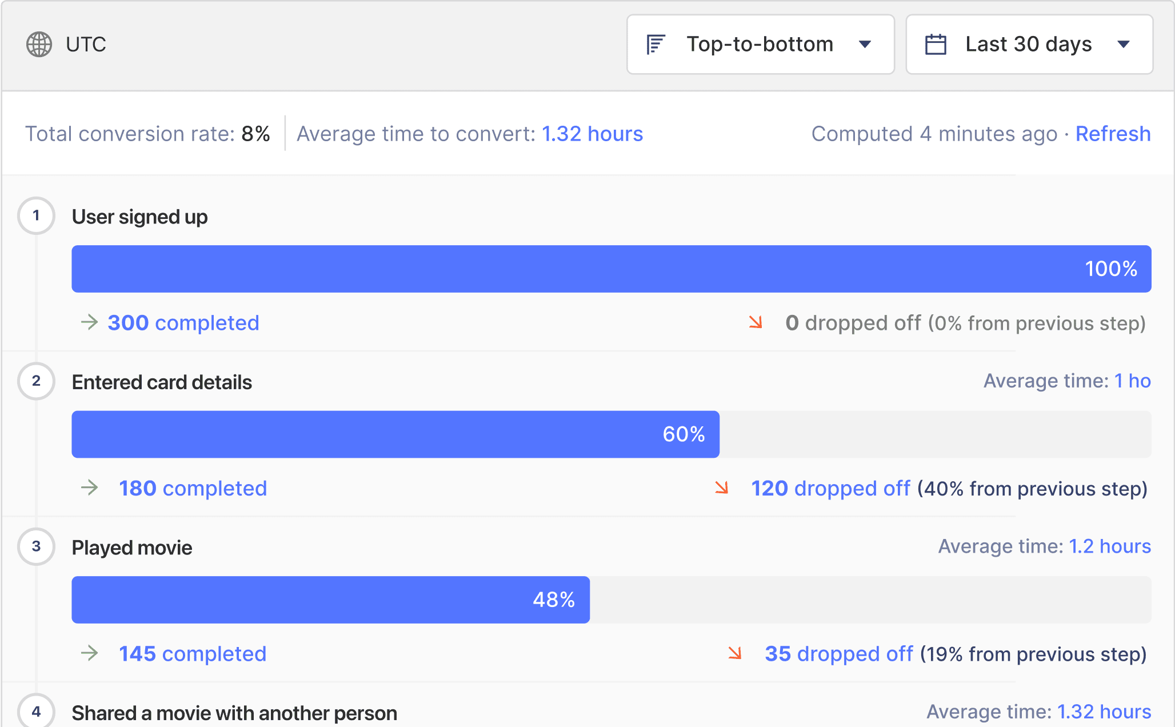Click the arrow icon before 145 completed
This screenshot has width=1175, height=727.
coord(89,654)
